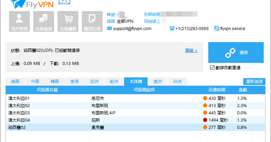Screen dimensions: 271x142
Task: Click orange status dot for 澳大利亞03
Action: pos(205,113)
